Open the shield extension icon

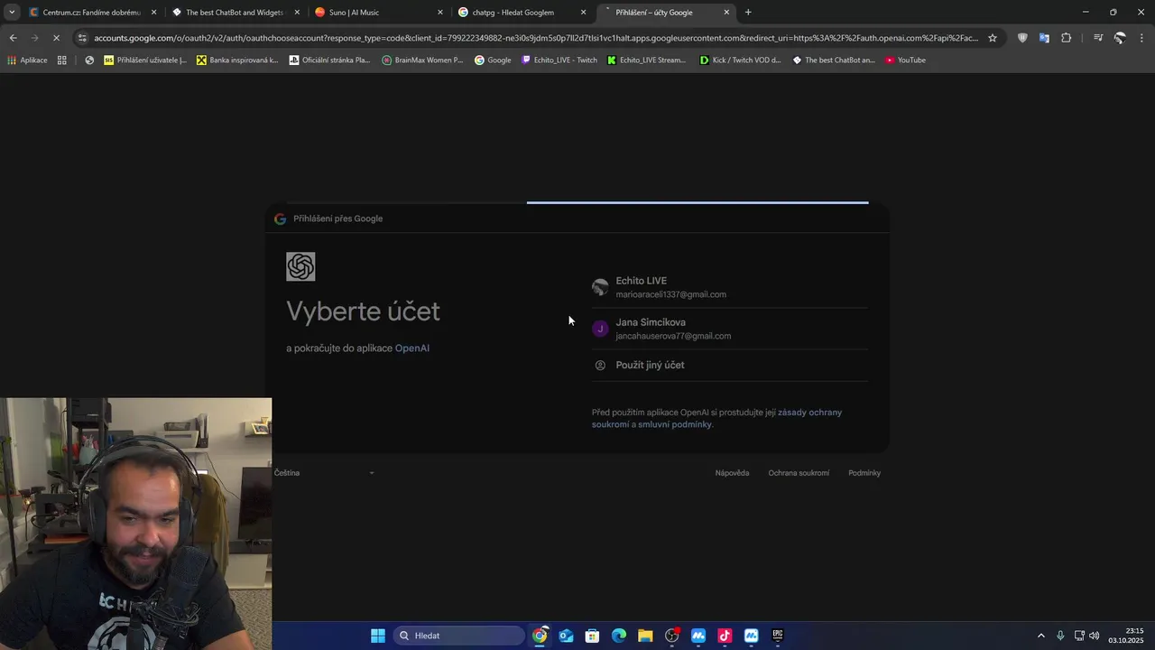pos(1022,38)
